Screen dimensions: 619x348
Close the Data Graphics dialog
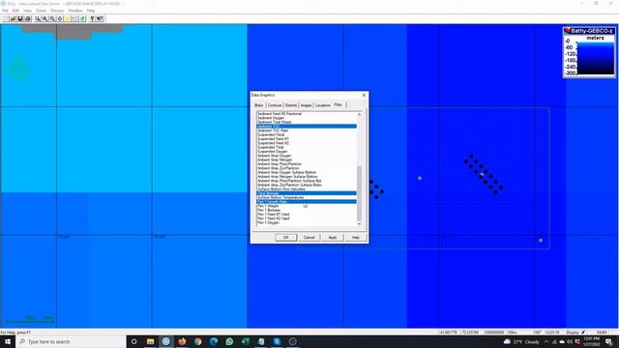pos(364,95)
